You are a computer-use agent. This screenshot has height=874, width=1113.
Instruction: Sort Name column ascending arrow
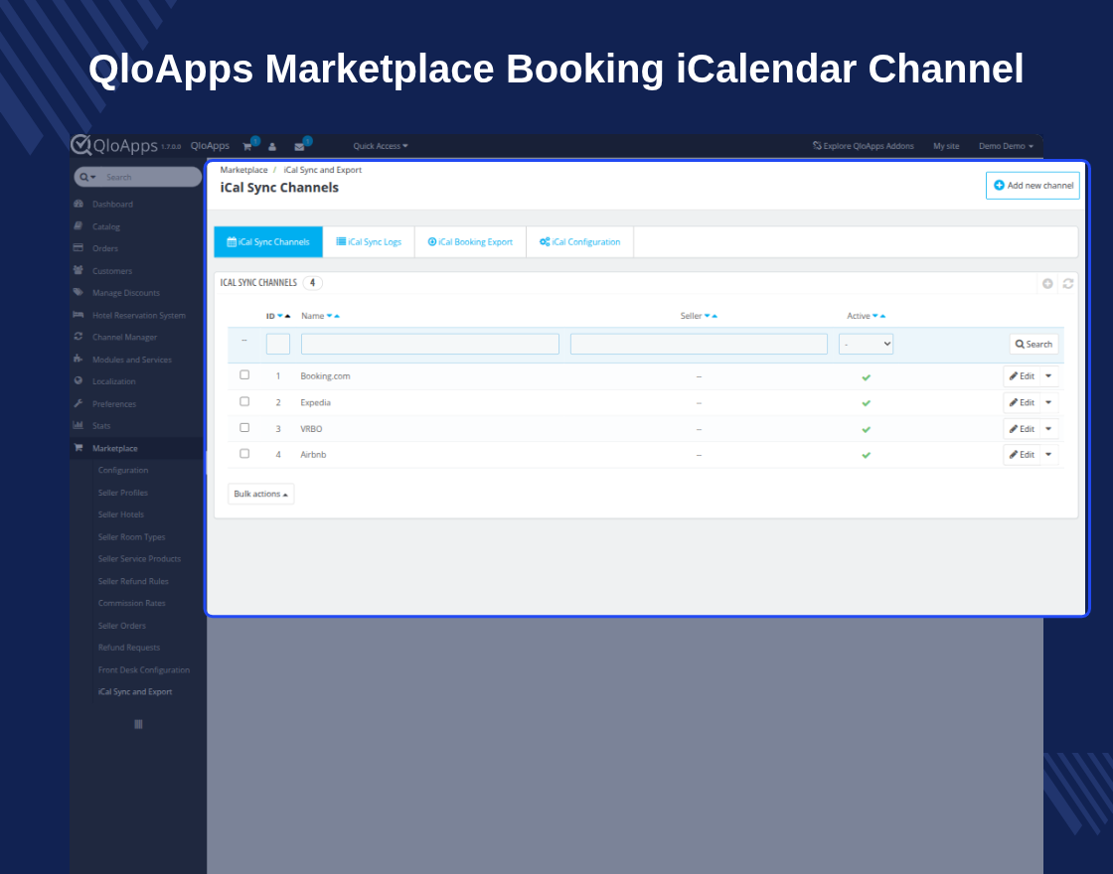(337, 317)
